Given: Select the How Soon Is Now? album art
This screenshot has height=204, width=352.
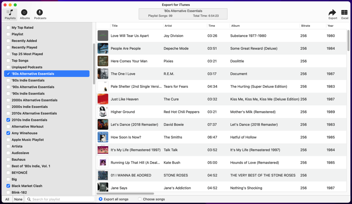Looking at the screenshot, I should pyautogui.click(x=103, y=137).
